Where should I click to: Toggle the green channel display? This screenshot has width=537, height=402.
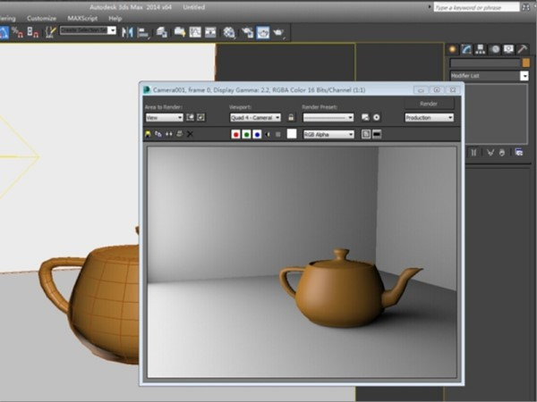(246, 134)
